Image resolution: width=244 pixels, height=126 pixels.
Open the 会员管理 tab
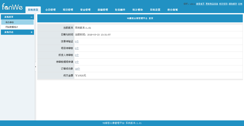50,10
